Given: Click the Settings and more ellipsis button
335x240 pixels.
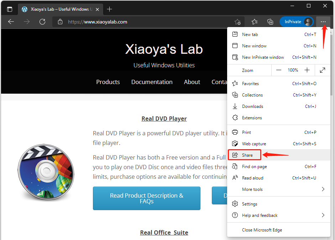Looking at the screenshot, I should [x=323, y=22].
